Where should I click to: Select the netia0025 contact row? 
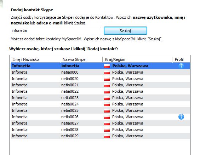pyautogui.click(x=100, y=110)
